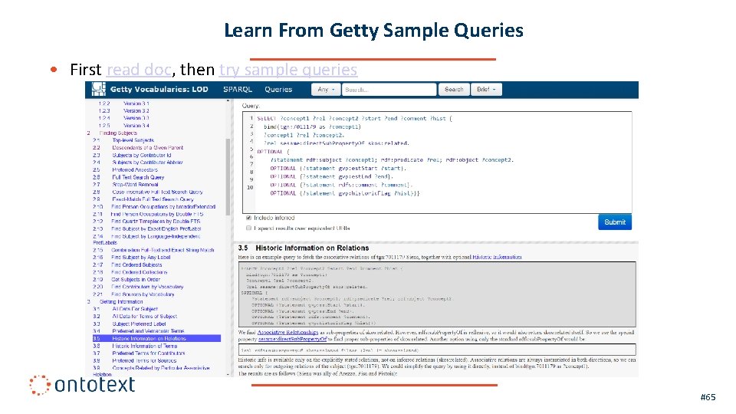Open 'Find Subject by Any Label'
Image resolution: width=736 pixels, height=414 pixels.
140,258
